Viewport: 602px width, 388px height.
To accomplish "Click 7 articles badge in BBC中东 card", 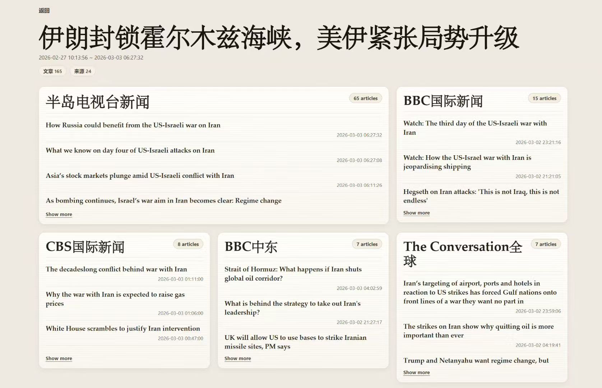I will click(367, 244).
